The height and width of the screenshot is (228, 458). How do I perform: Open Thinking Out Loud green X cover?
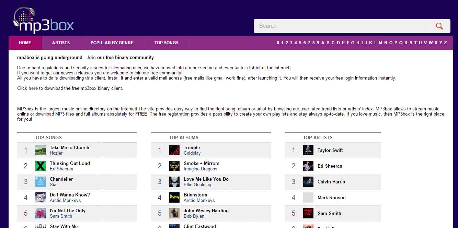coord(41,166)
